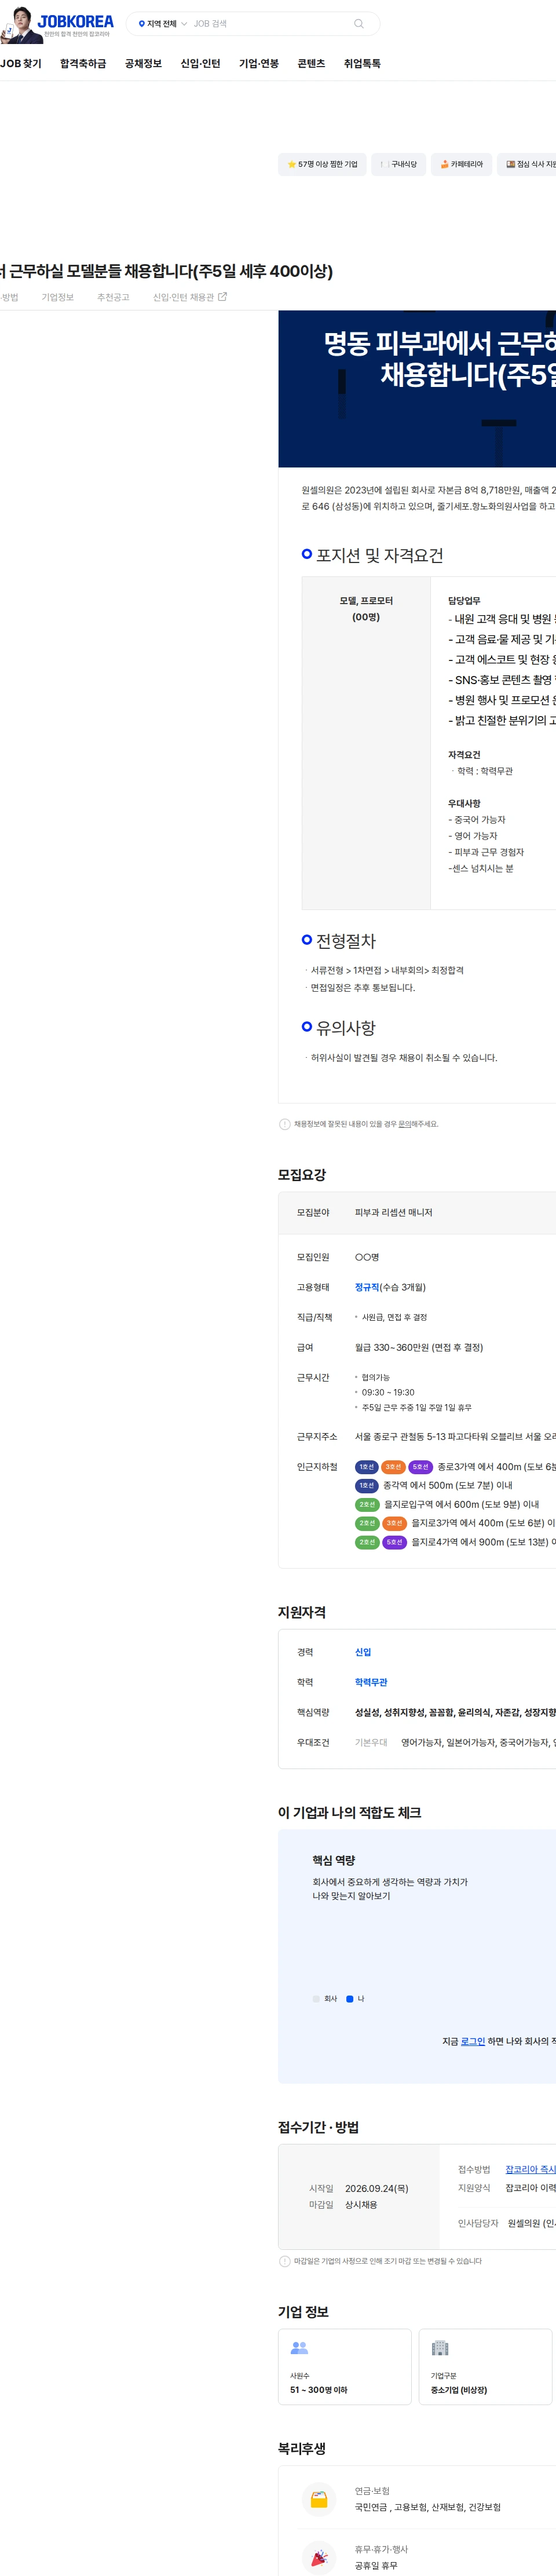Click the 잡코리아 즉시 application method link
Viewport: 556px width, 2576px height.
coord(530,2169)
